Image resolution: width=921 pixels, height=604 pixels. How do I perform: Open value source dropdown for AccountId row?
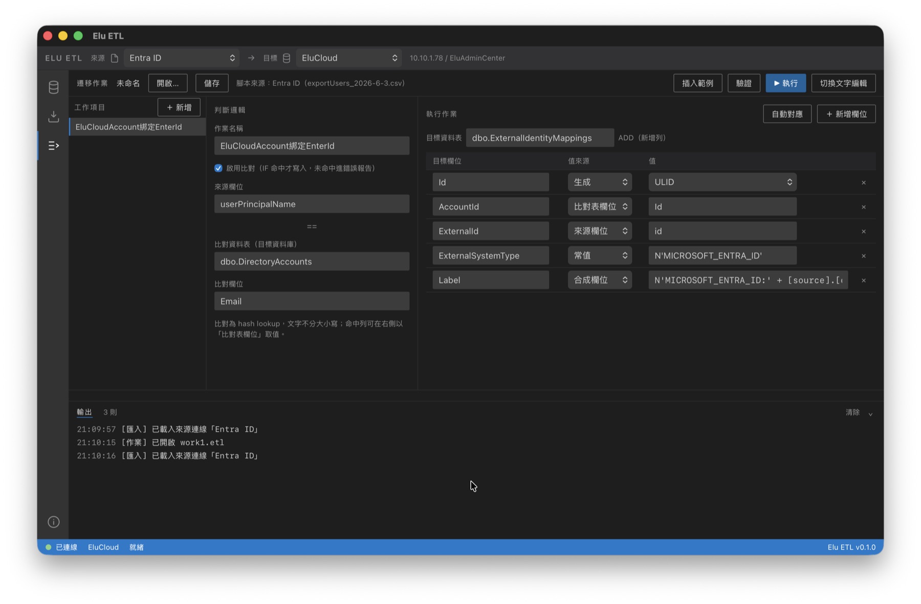(x=600, y=207)
